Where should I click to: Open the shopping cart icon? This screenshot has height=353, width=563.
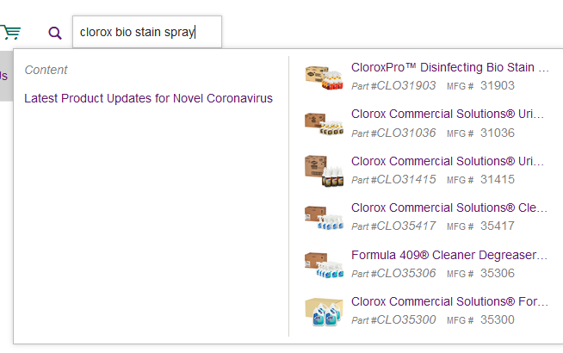tap(10, 33)
